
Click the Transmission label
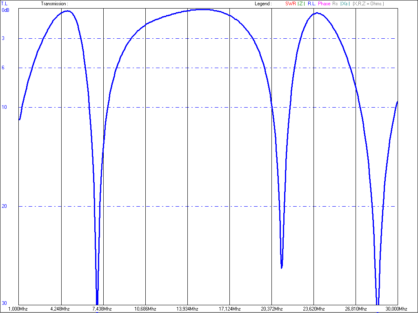tap(54, 4)
